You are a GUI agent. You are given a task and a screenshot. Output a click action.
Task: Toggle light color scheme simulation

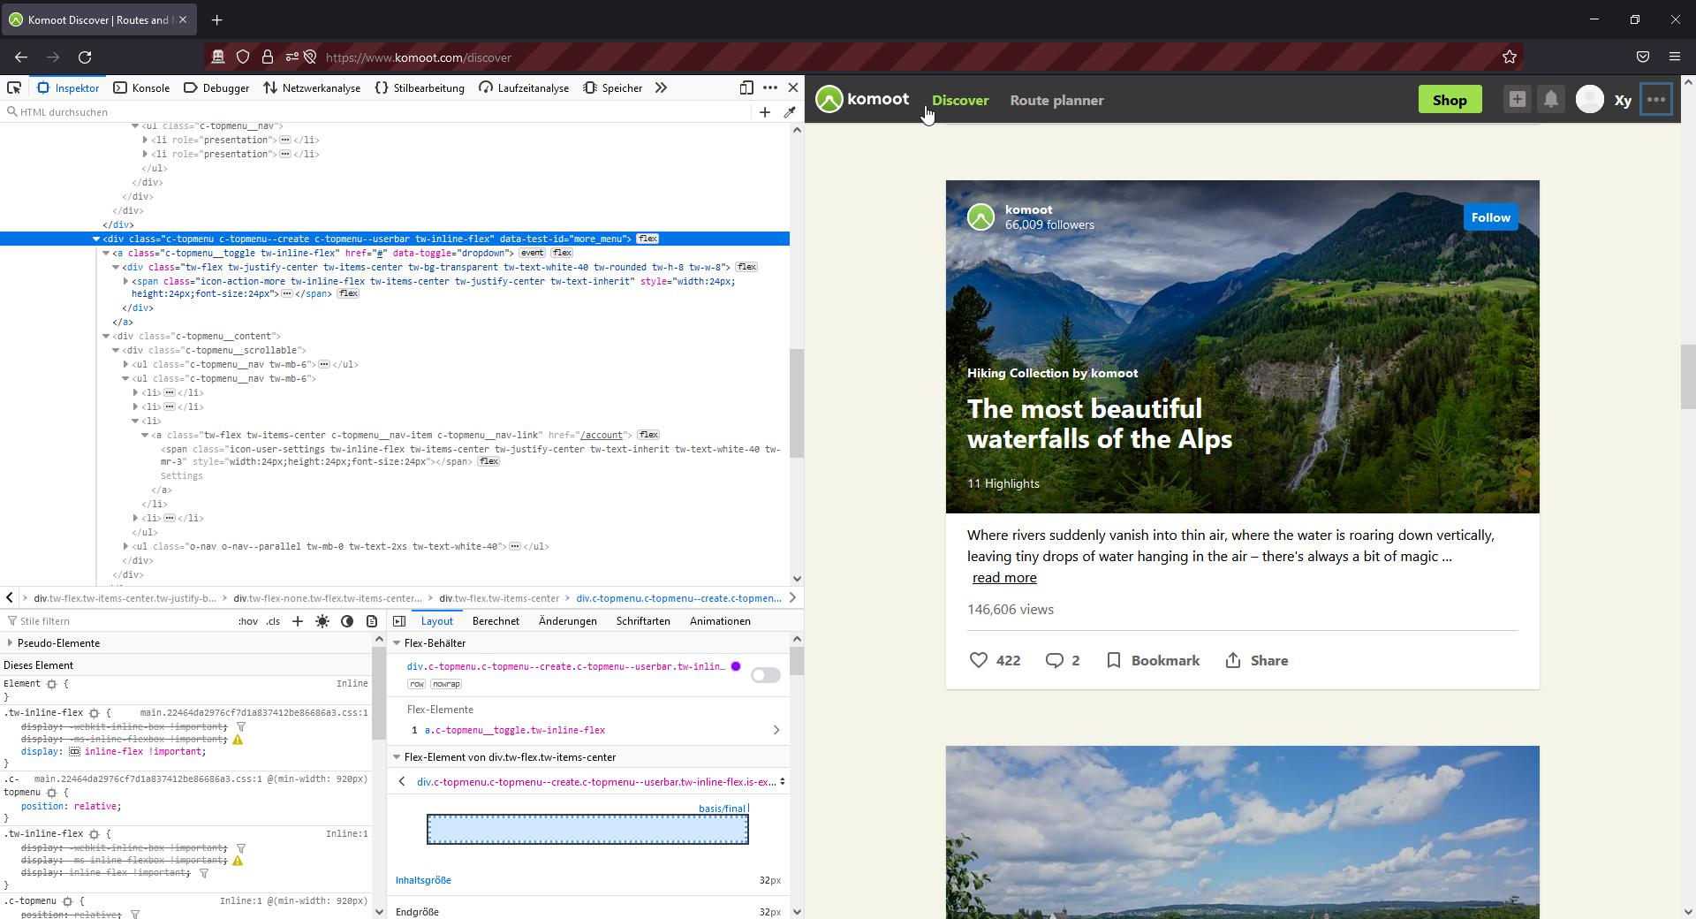(x=322, y=621)
